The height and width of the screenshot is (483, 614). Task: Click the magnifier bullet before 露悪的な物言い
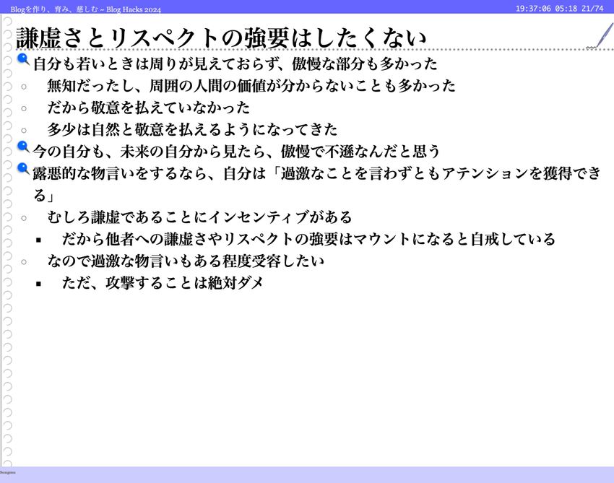click(x=23, y=169)
